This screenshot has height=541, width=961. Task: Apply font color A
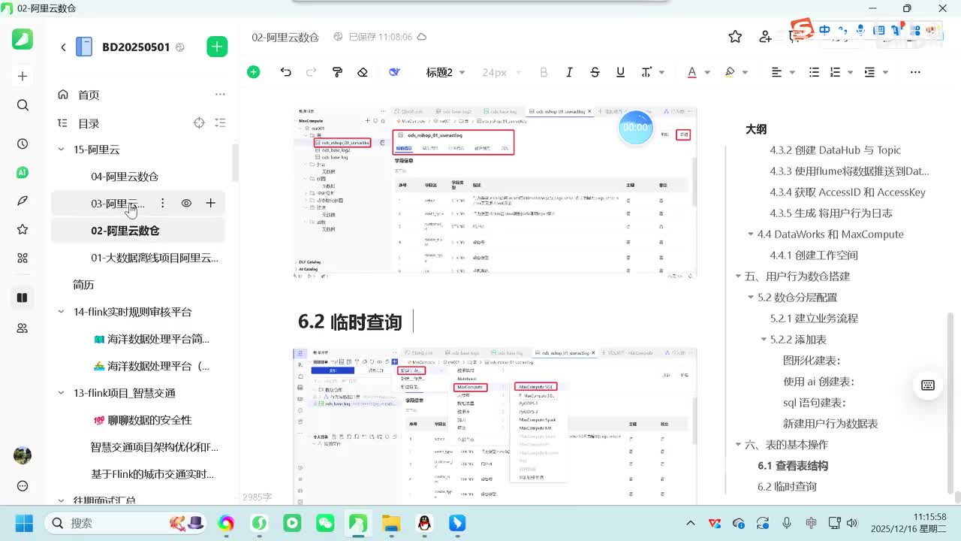click(x=691, y=72)
